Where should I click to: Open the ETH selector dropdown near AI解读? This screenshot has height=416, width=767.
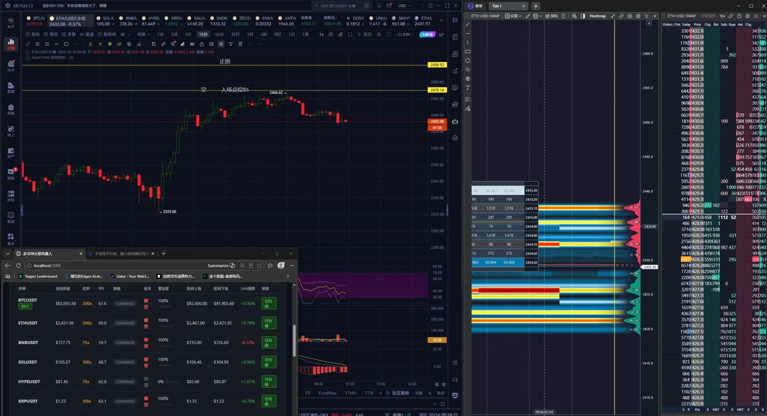click(406, 35)
